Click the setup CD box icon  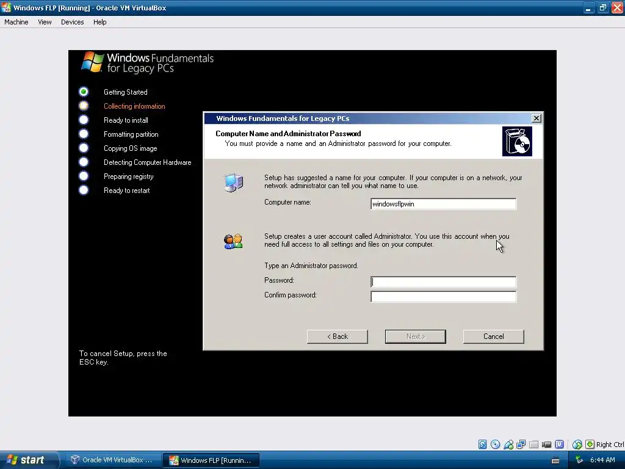[x=517, y=141]
